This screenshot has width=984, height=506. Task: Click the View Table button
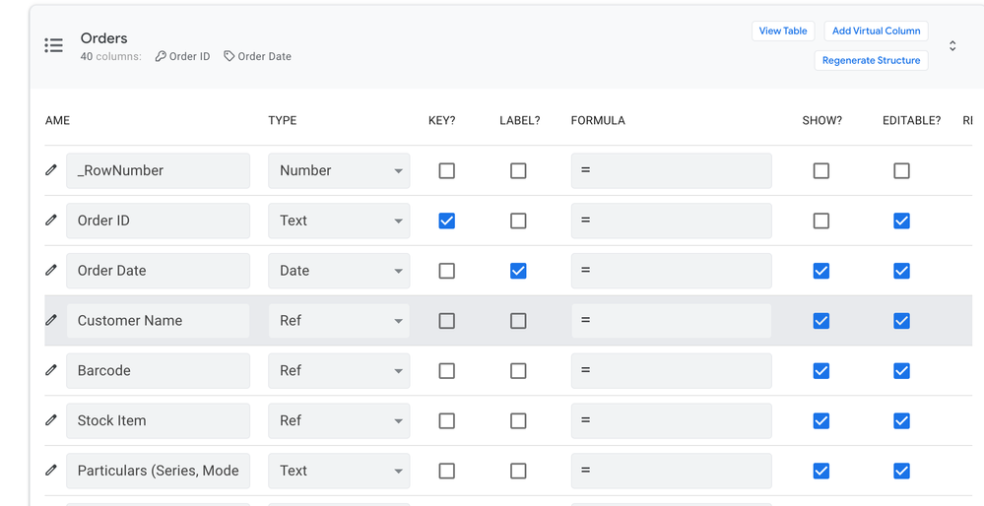click(x=782, y=31)
